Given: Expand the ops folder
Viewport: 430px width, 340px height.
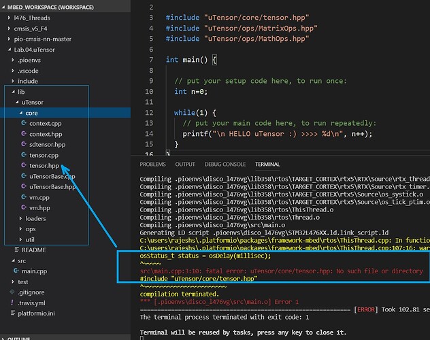Looking at the screenshot, I should coord(20,229).
